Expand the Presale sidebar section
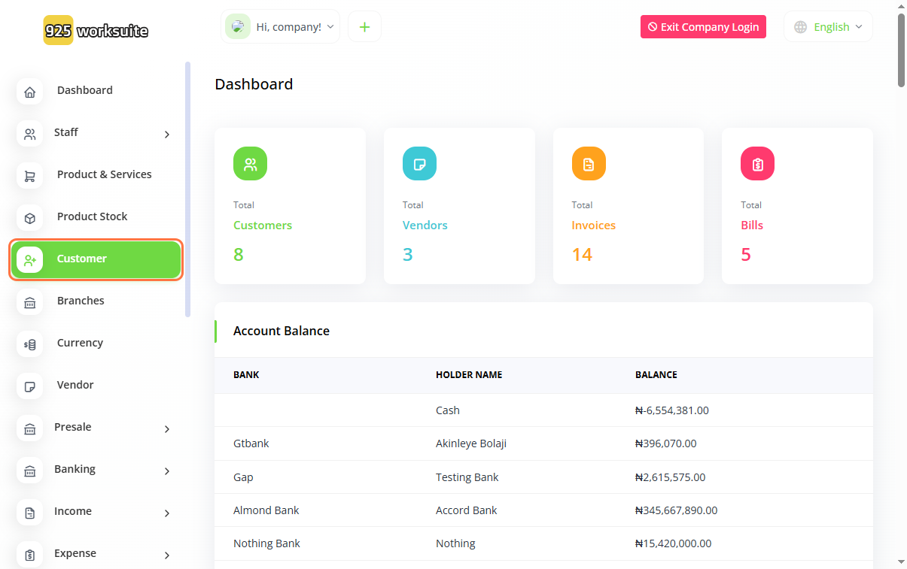This screenshot has width=907, height=569. (x=166, y=429)
